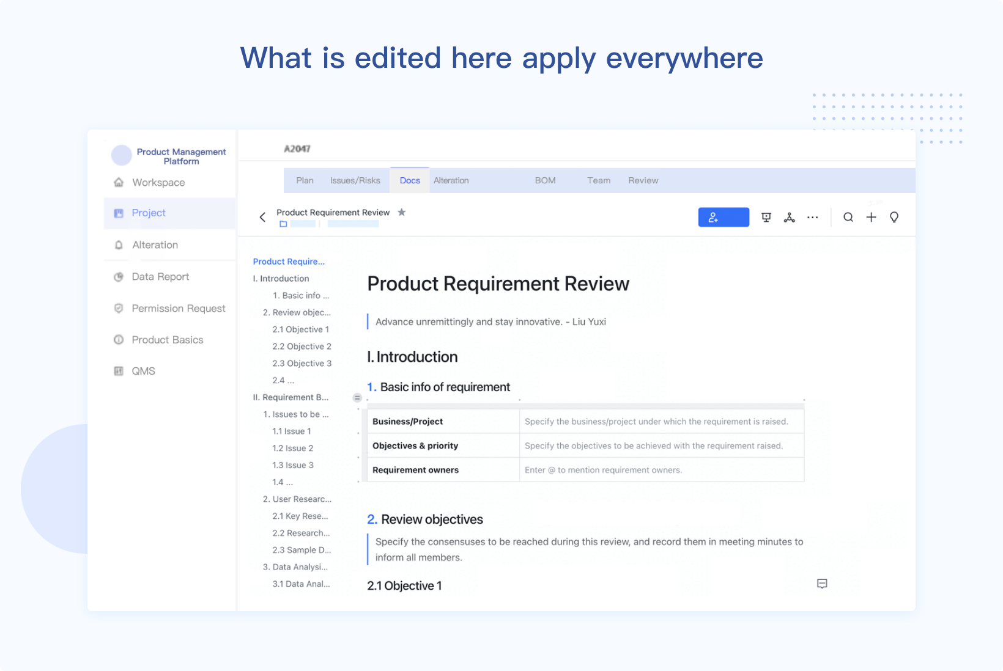Open Data Report in the sidebar
1003x671 pixels.
(x=160, y=276)
